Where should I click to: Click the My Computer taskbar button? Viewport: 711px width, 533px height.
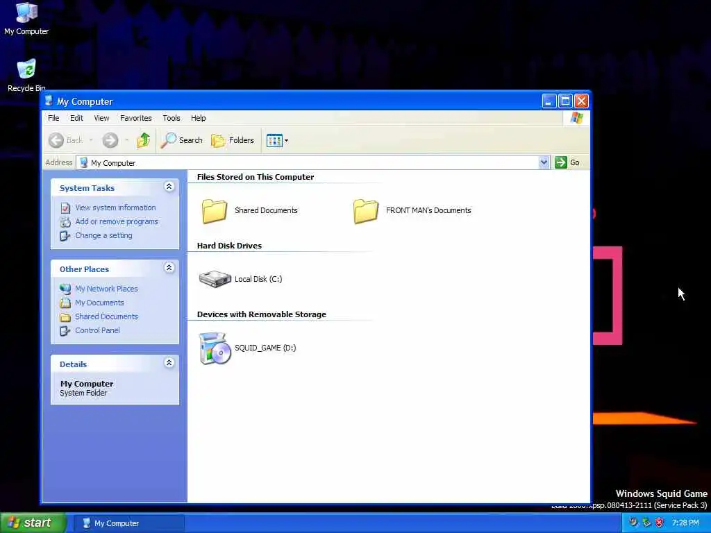point(128,523)
